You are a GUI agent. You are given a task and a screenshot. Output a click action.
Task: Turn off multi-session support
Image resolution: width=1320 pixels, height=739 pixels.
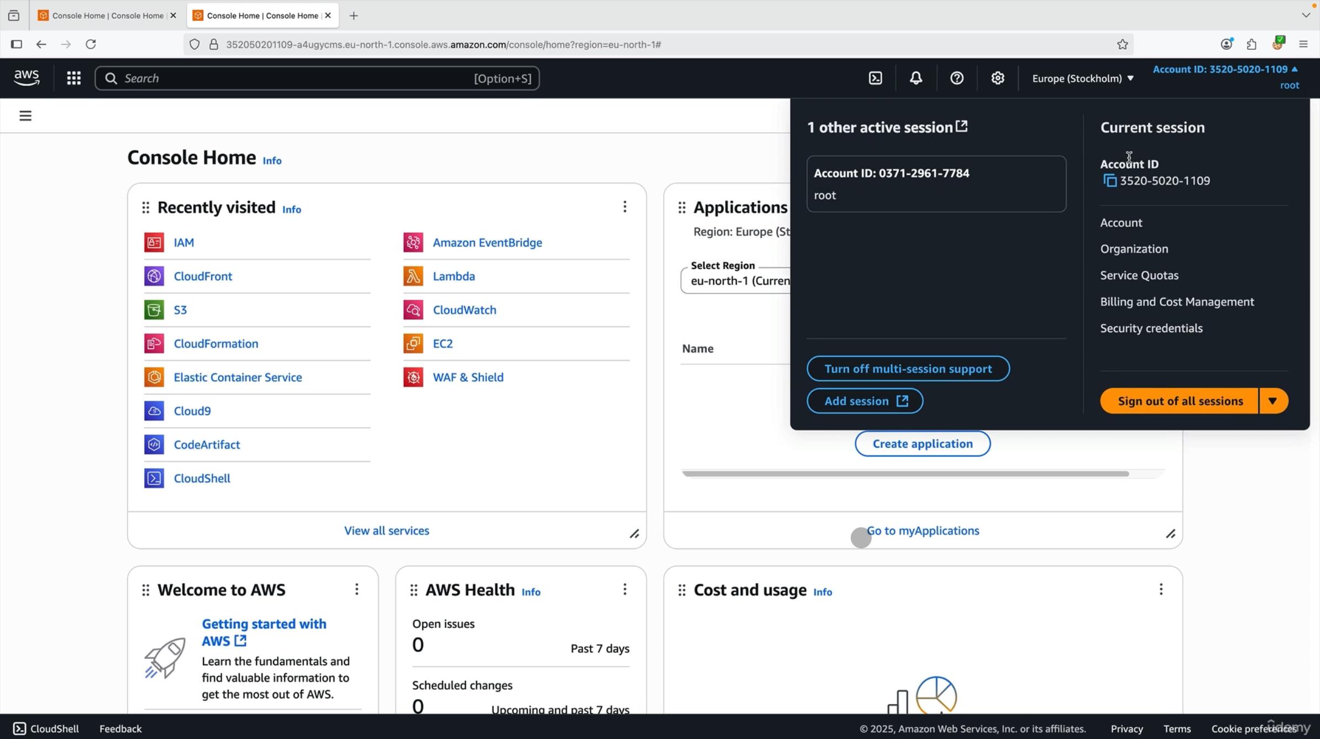pos(908,369)
